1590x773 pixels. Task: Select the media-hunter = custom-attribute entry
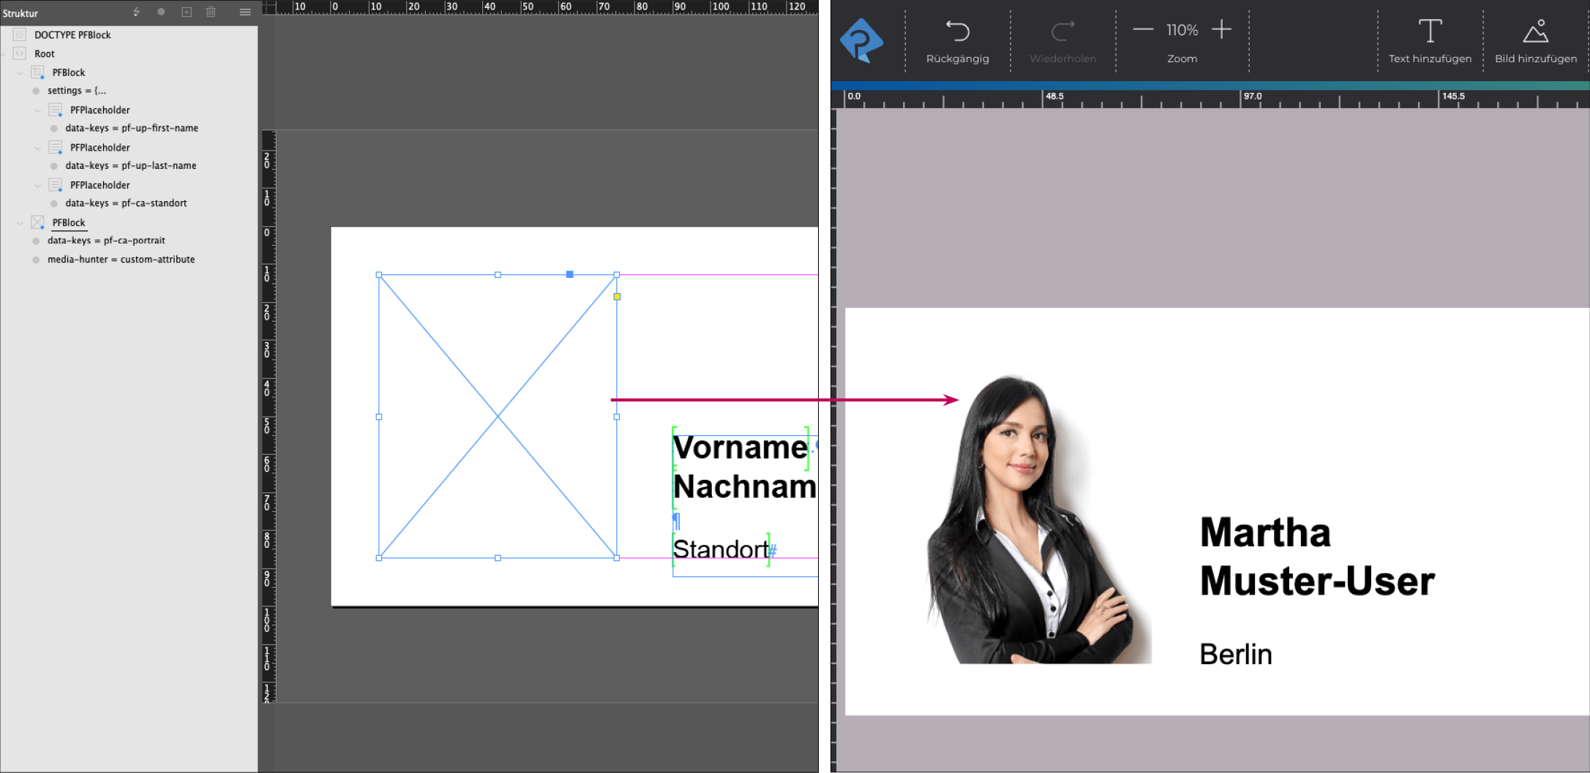(121, 260)
